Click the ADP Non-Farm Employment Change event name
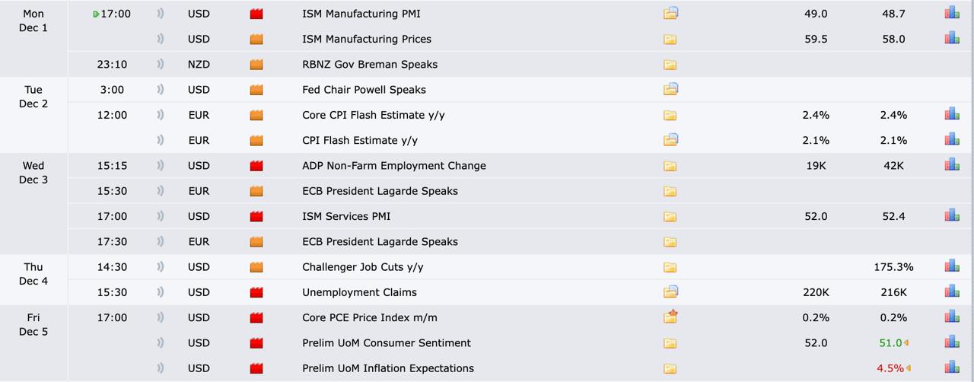 click(x=393, y=166)
